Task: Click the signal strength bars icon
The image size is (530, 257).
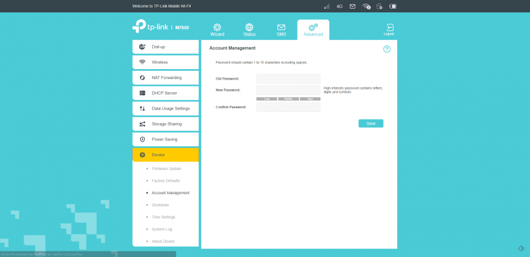Action: (x=327, y=6)
